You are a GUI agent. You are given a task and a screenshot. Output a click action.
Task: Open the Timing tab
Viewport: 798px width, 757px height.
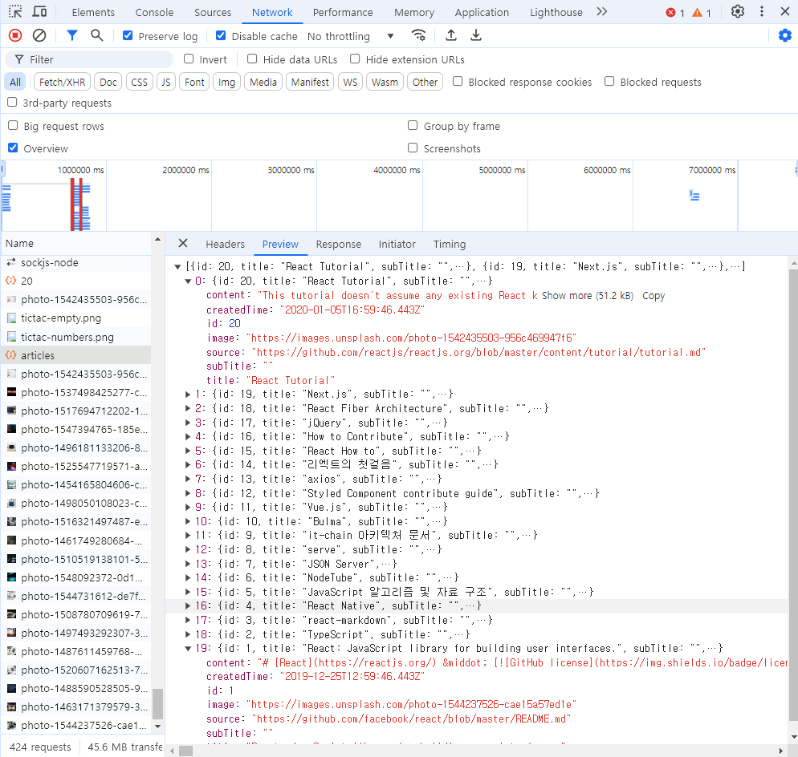(x=450, y=244)
